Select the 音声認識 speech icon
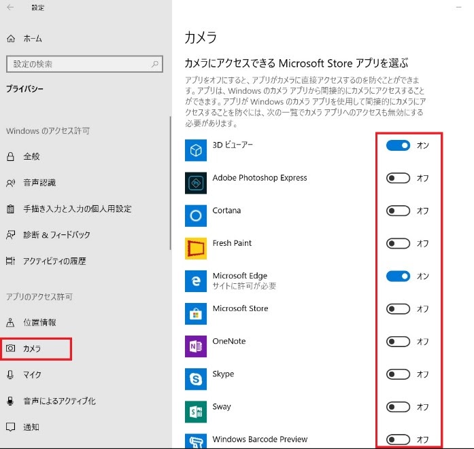This screenshot has width=474, height=449. pos(11,183)
